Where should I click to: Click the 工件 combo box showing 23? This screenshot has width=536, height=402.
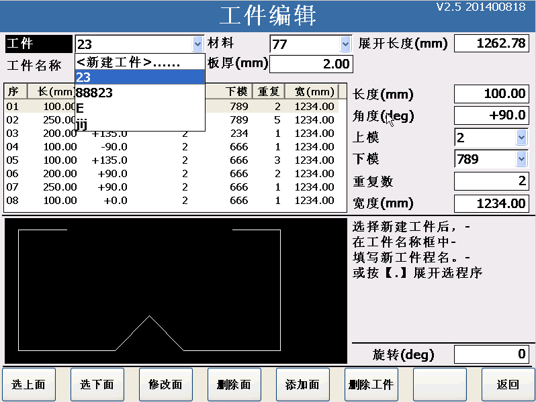140,44
